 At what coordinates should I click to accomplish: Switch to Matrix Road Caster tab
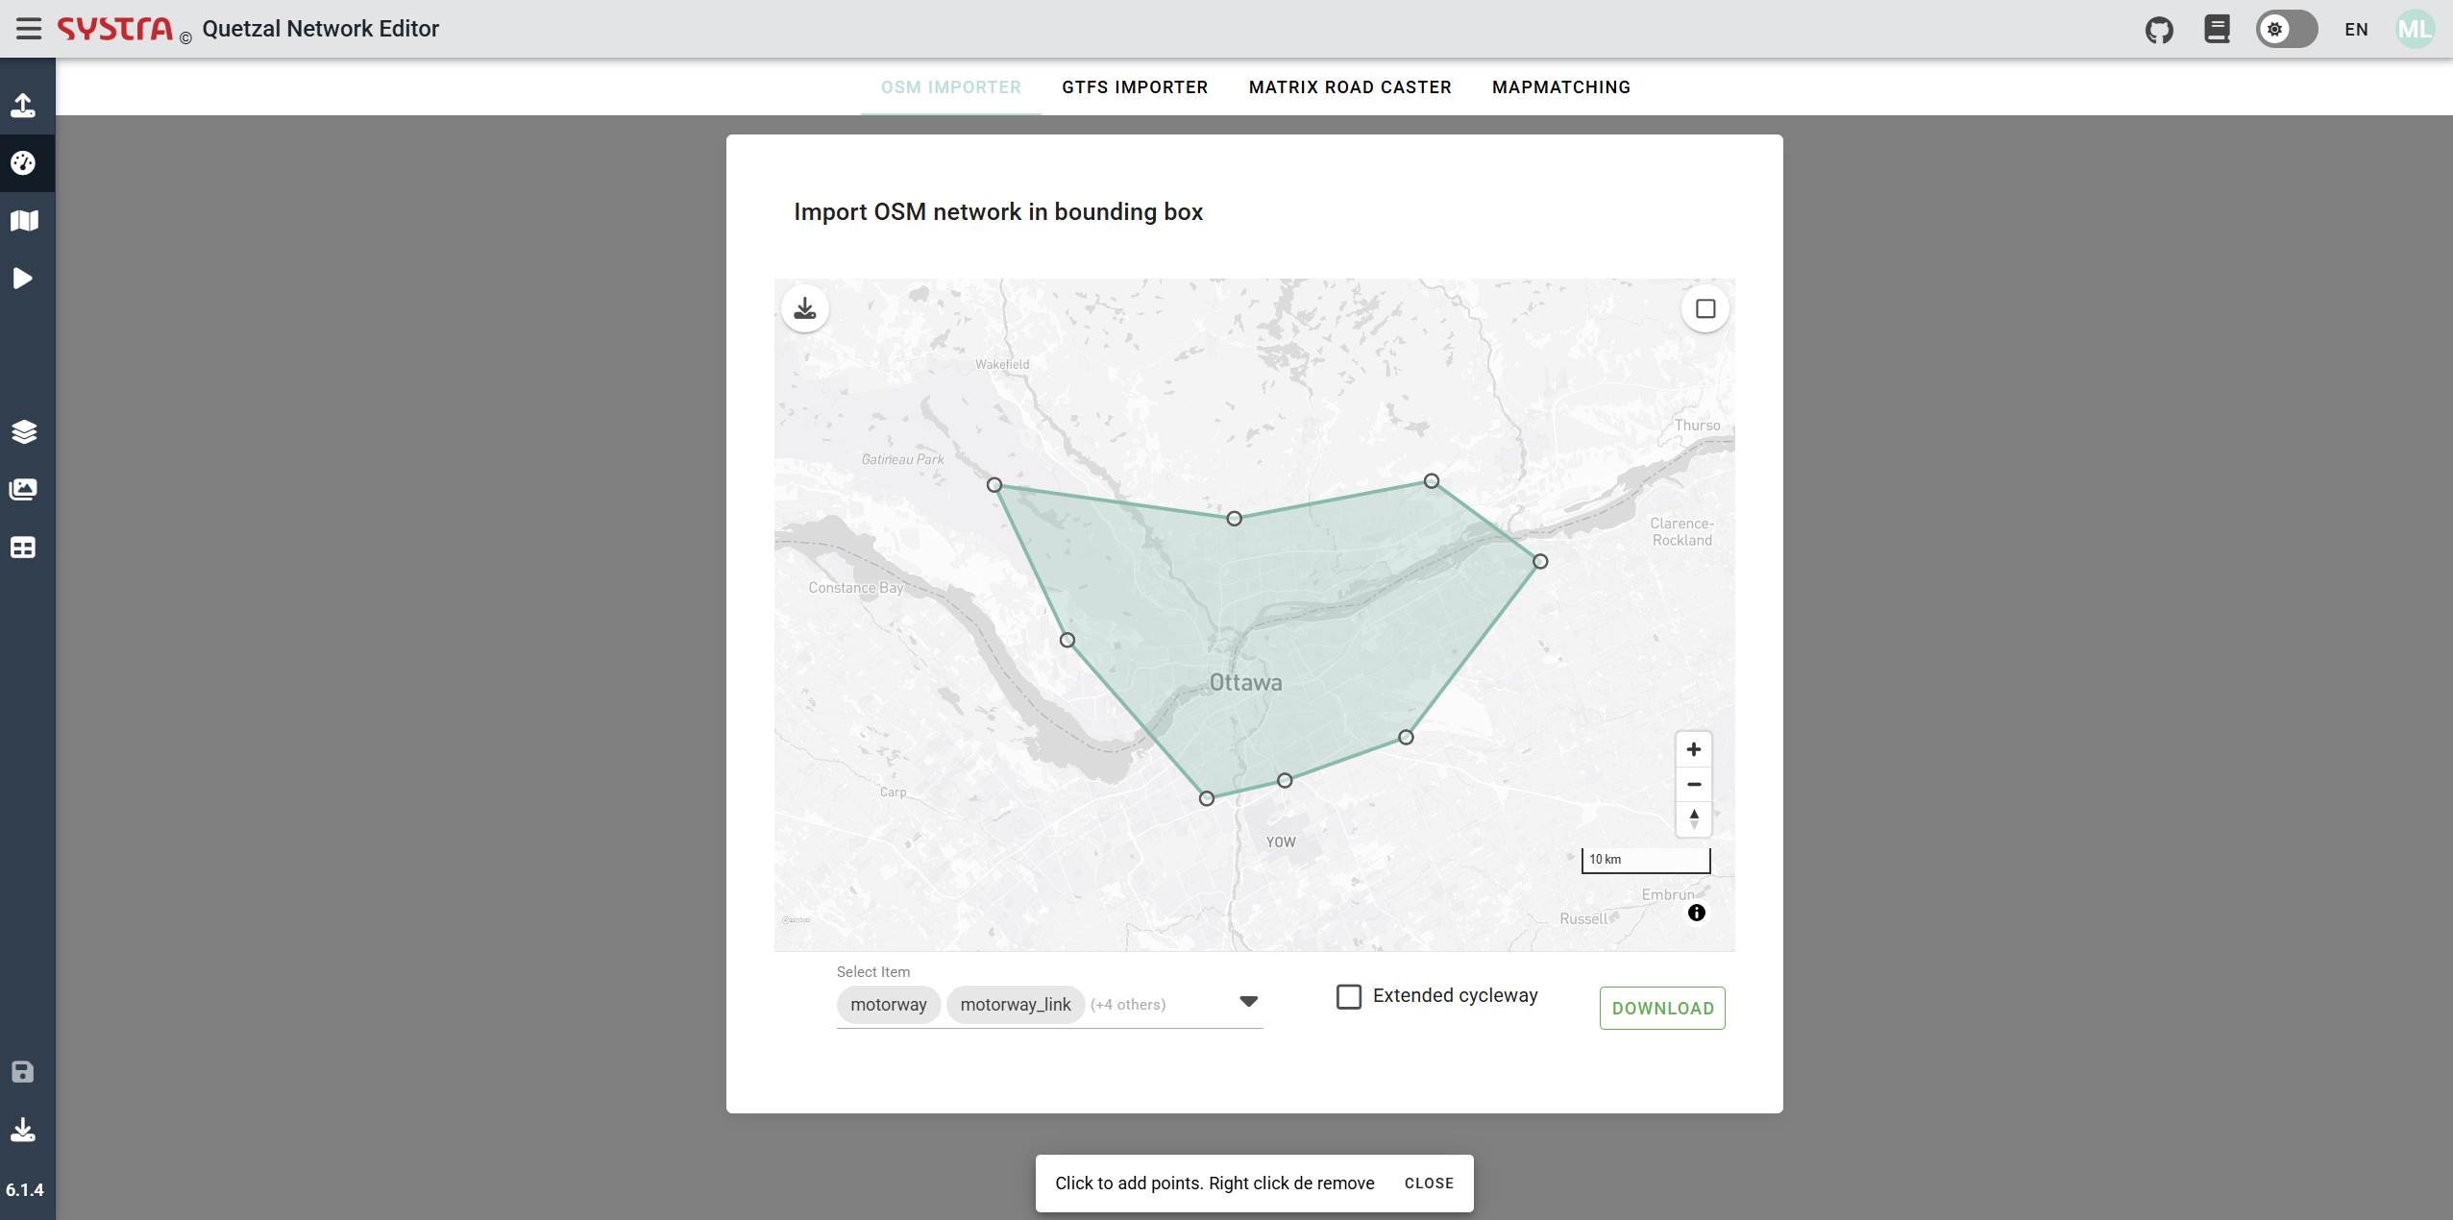(1350, 87)
